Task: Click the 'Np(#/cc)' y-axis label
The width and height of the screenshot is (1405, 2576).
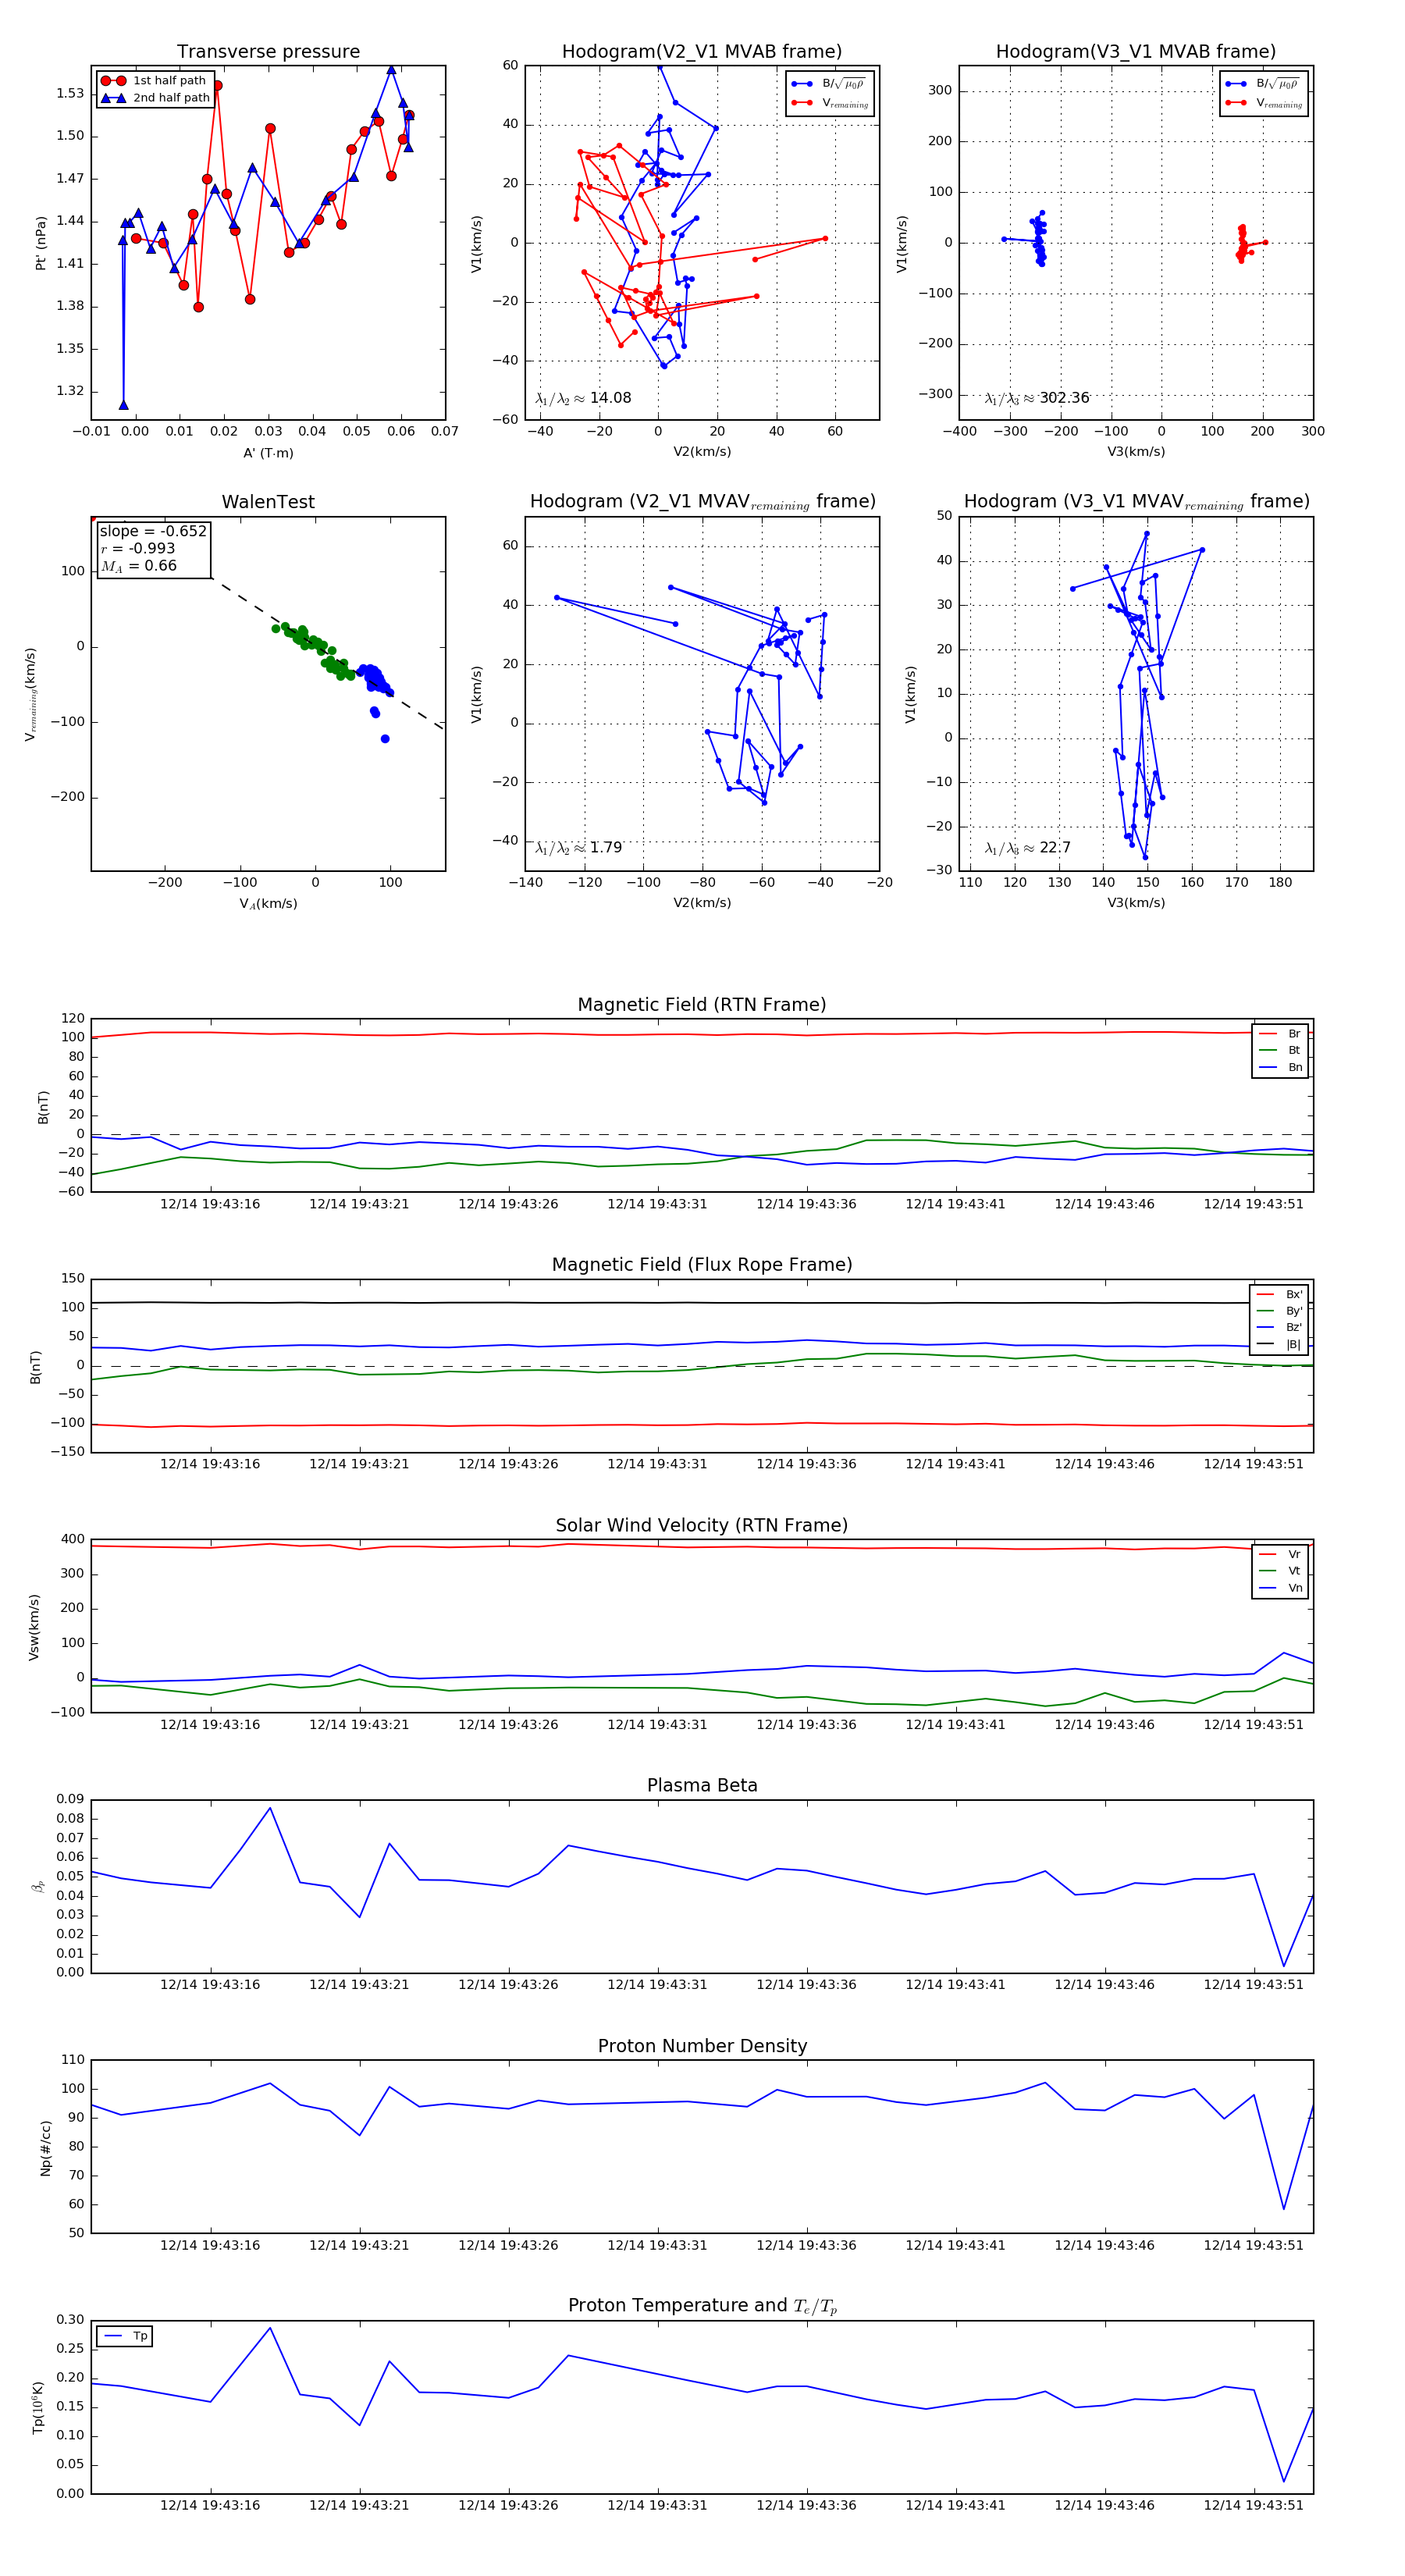Action: point(45,2147)
